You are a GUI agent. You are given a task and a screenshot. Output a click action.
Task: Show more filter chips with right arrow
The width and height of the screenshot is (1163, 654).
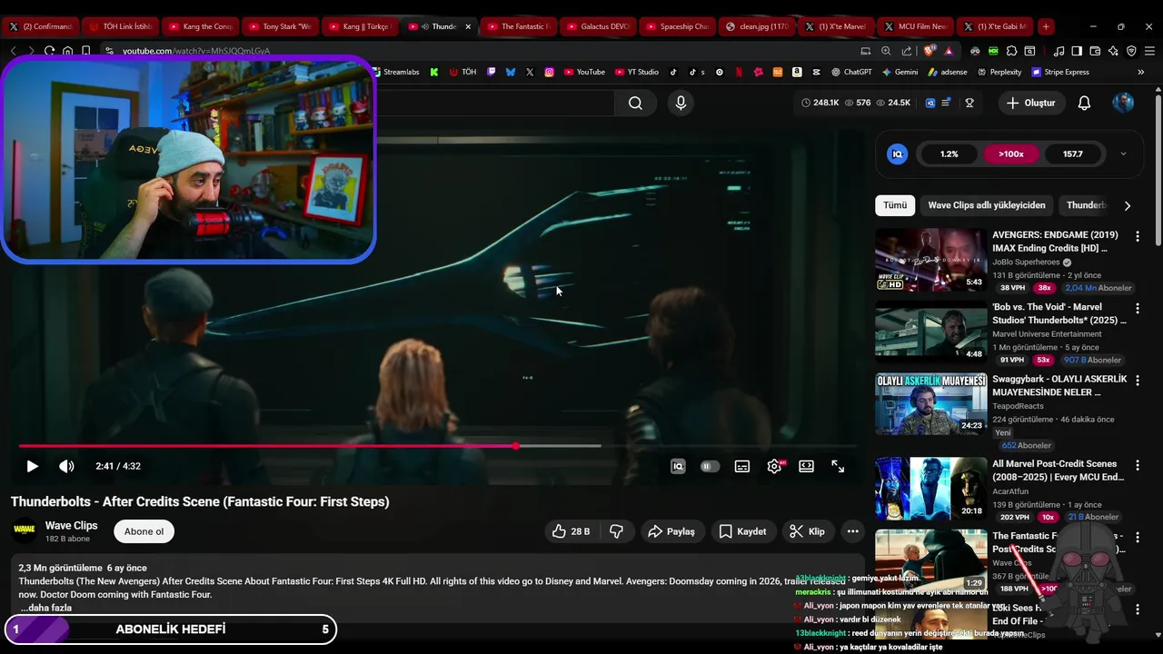[1127, 205]
